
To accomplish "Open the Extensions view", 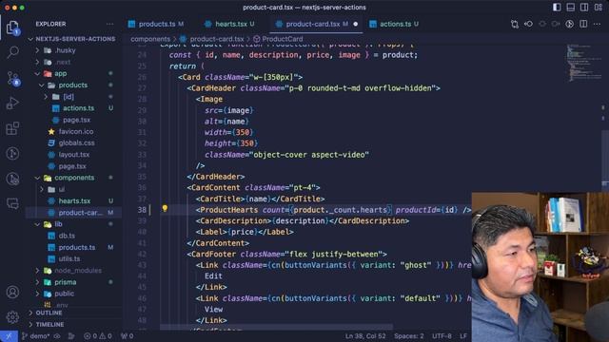I will click(12, 128).
